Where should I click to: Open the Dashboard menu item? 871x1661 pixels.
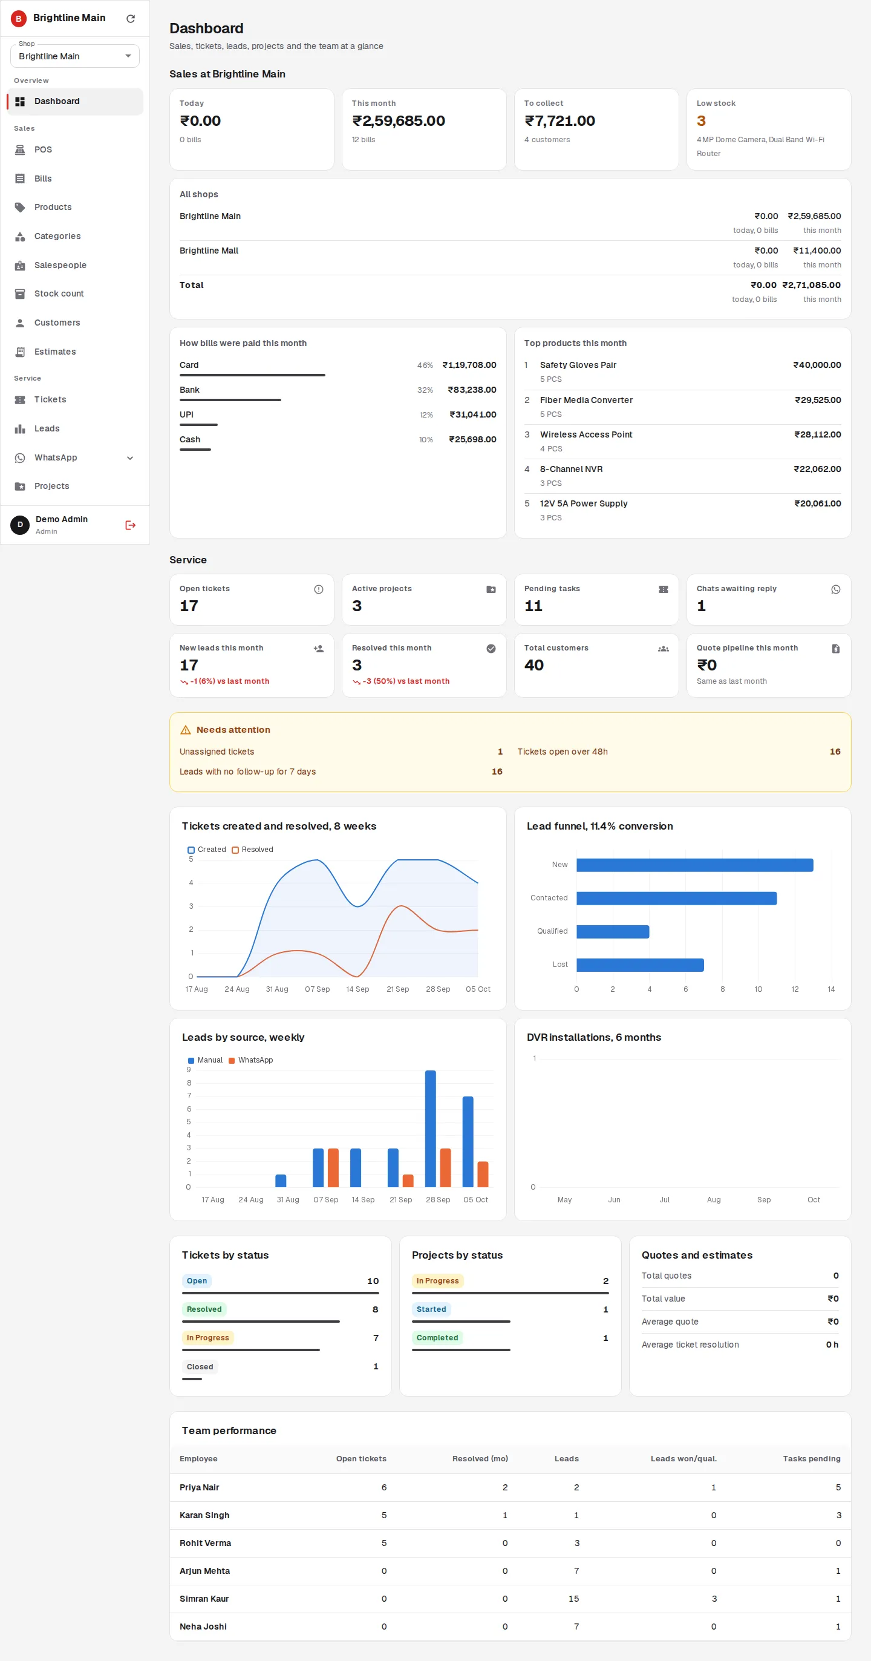(x=75, y=101)
